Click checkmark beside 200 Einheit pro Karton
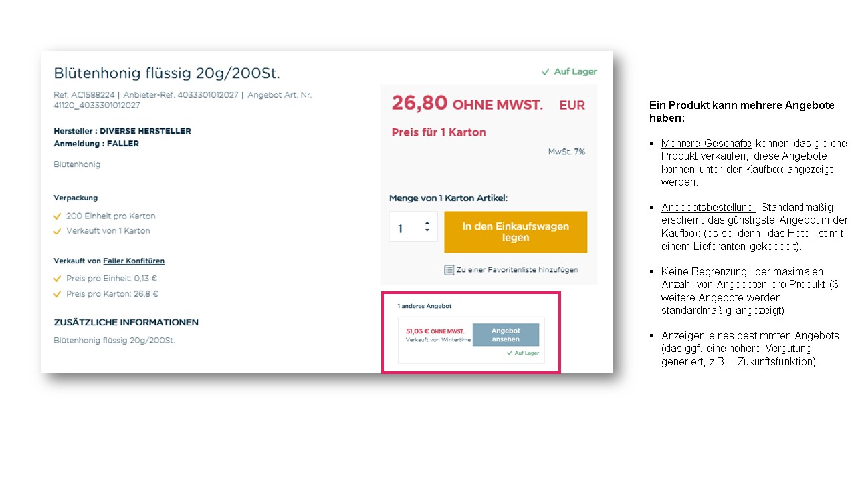The height and width of the screenshot is (481, 856). (58, 216)
